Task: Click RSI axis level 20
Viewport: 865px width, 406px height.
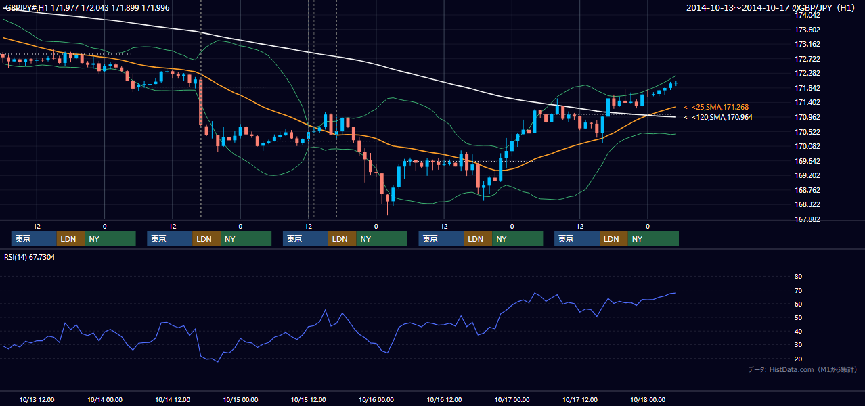Action: pos(798,359)
